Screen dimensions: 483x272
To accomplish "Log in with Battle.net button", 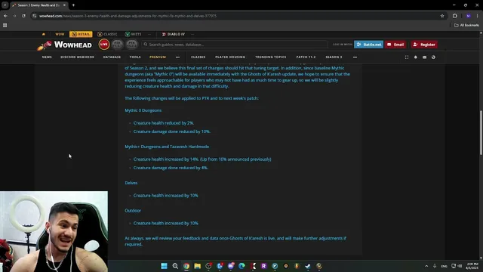I will pyautogui.click(x=369, y=45).
